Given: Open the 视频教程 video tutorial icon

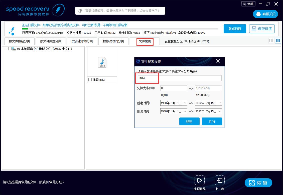Looking at the screenshot, I should [x=199, y=180].
